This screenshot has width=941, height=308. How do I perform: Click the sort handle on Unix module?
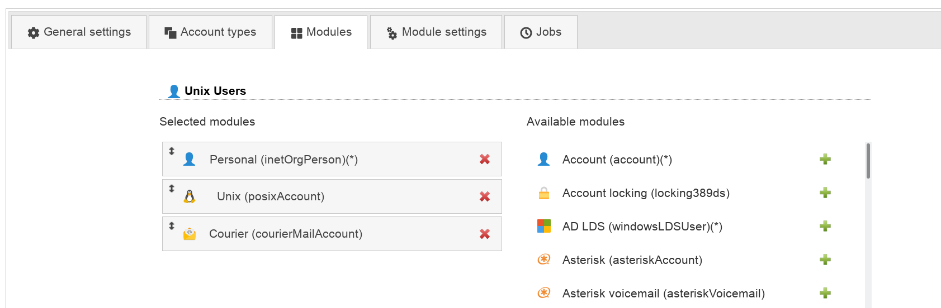pyautogui.click(x=172, y=189)
